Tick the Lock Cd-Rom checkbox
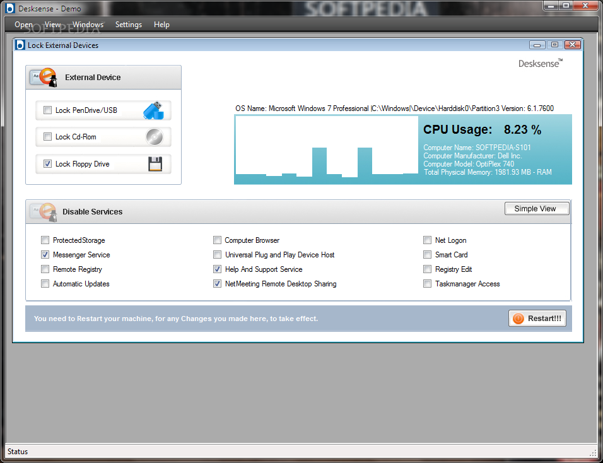Screen dimensions: 603x463 47,136
